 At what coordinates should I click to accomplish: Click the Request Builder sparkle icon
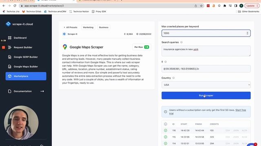pos(10,47)
